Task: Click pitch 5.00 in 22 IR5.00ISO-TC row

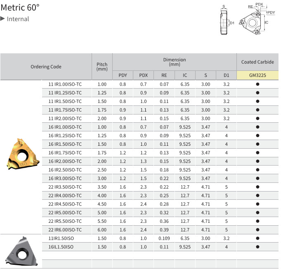Action: [x=102, y=213]
